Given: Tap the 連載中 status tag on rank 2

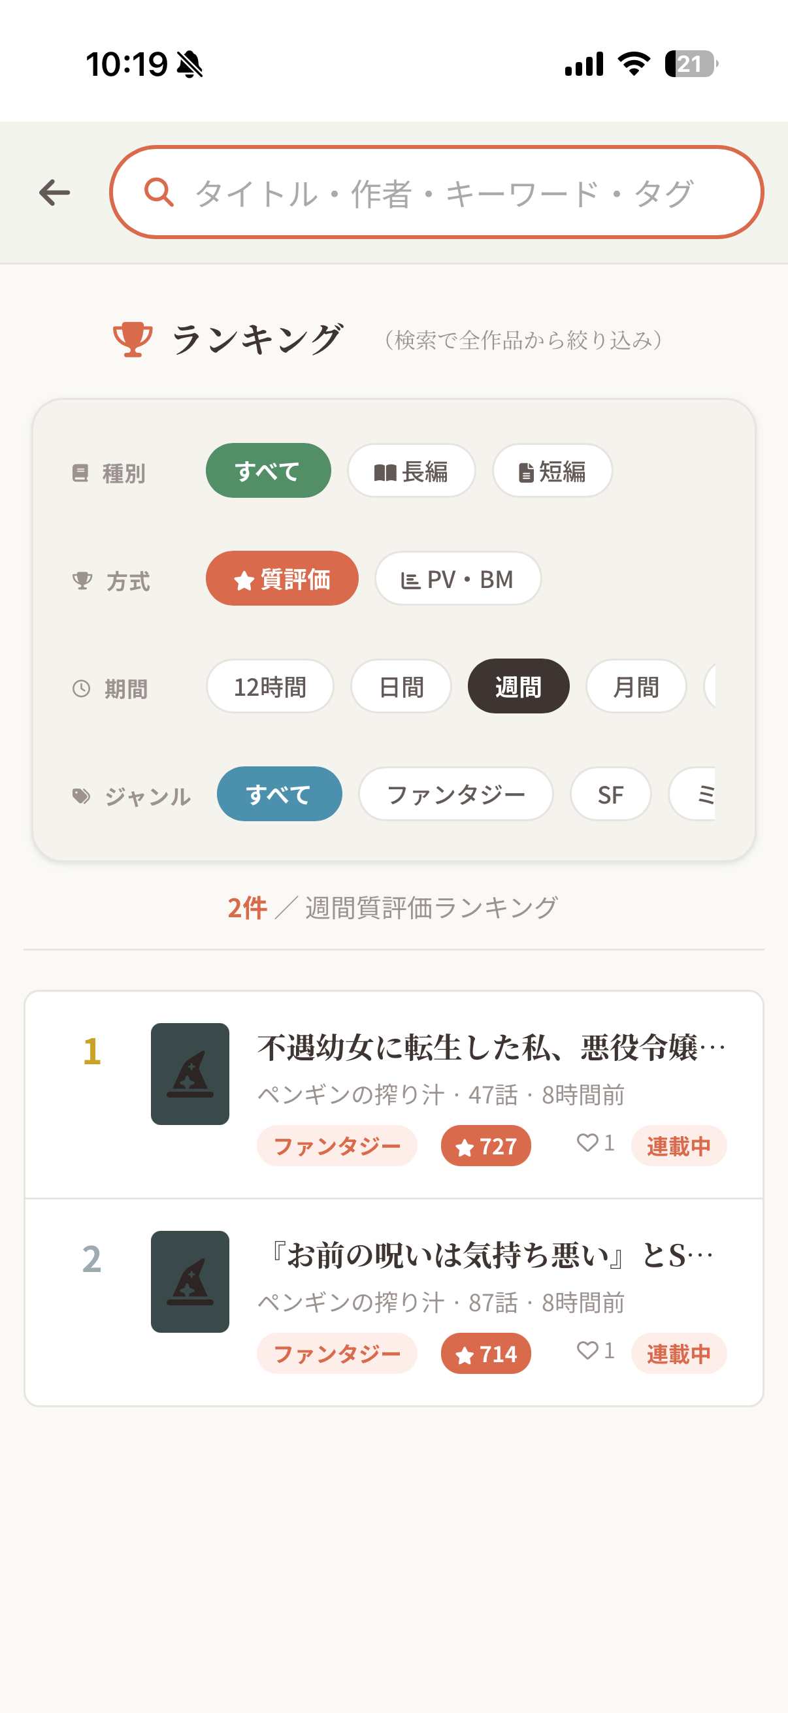Looking at the screenshot, I should (x=678, y=1353).
